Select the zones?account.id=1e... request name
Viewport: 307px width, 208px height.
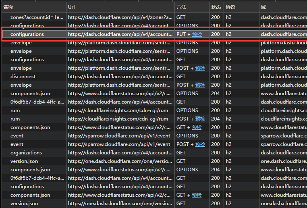pyautogui.click(x=37, y=17)
